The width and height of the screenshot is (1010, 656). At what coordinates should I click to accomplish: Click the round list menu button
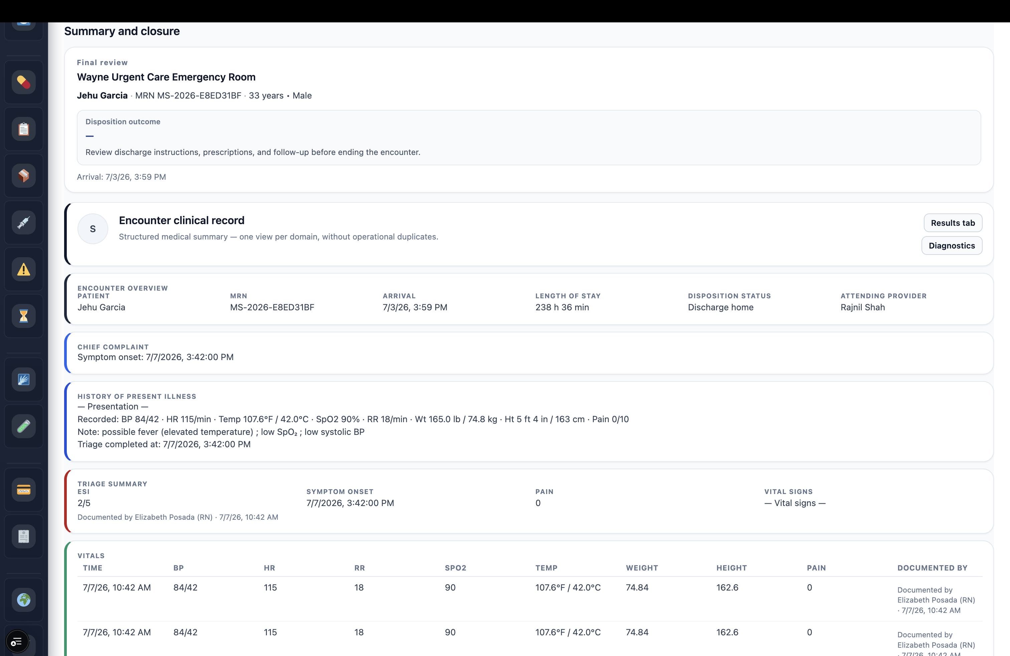[x=17, y=641]
